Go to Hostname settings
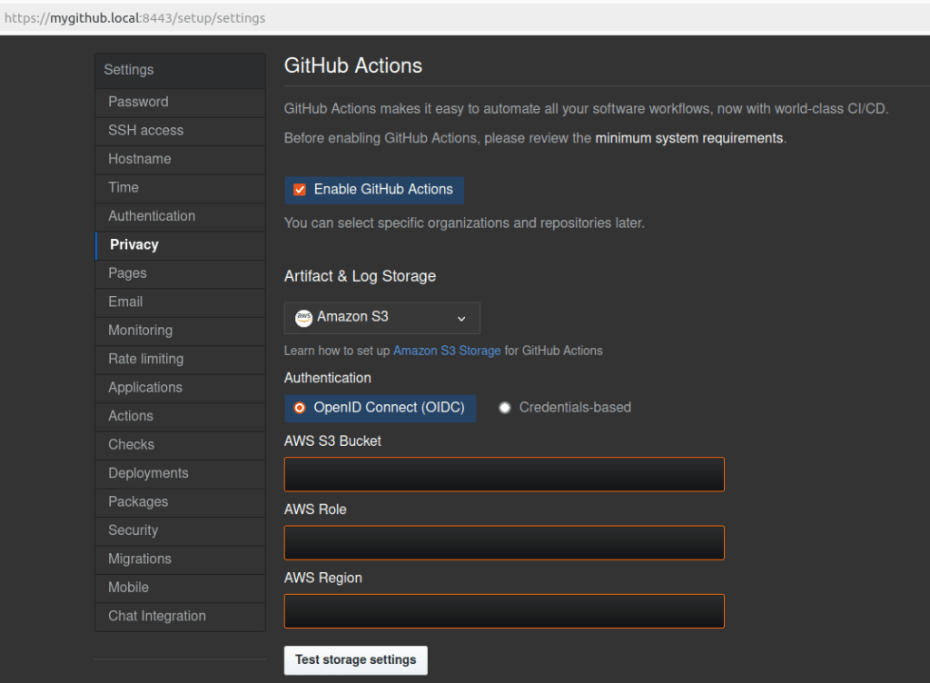 pyautogui.click(x=181, y=159)
